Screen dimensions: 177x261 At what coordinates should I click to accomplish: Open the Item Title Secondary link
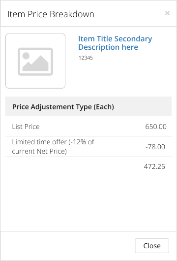coord(115,39)
